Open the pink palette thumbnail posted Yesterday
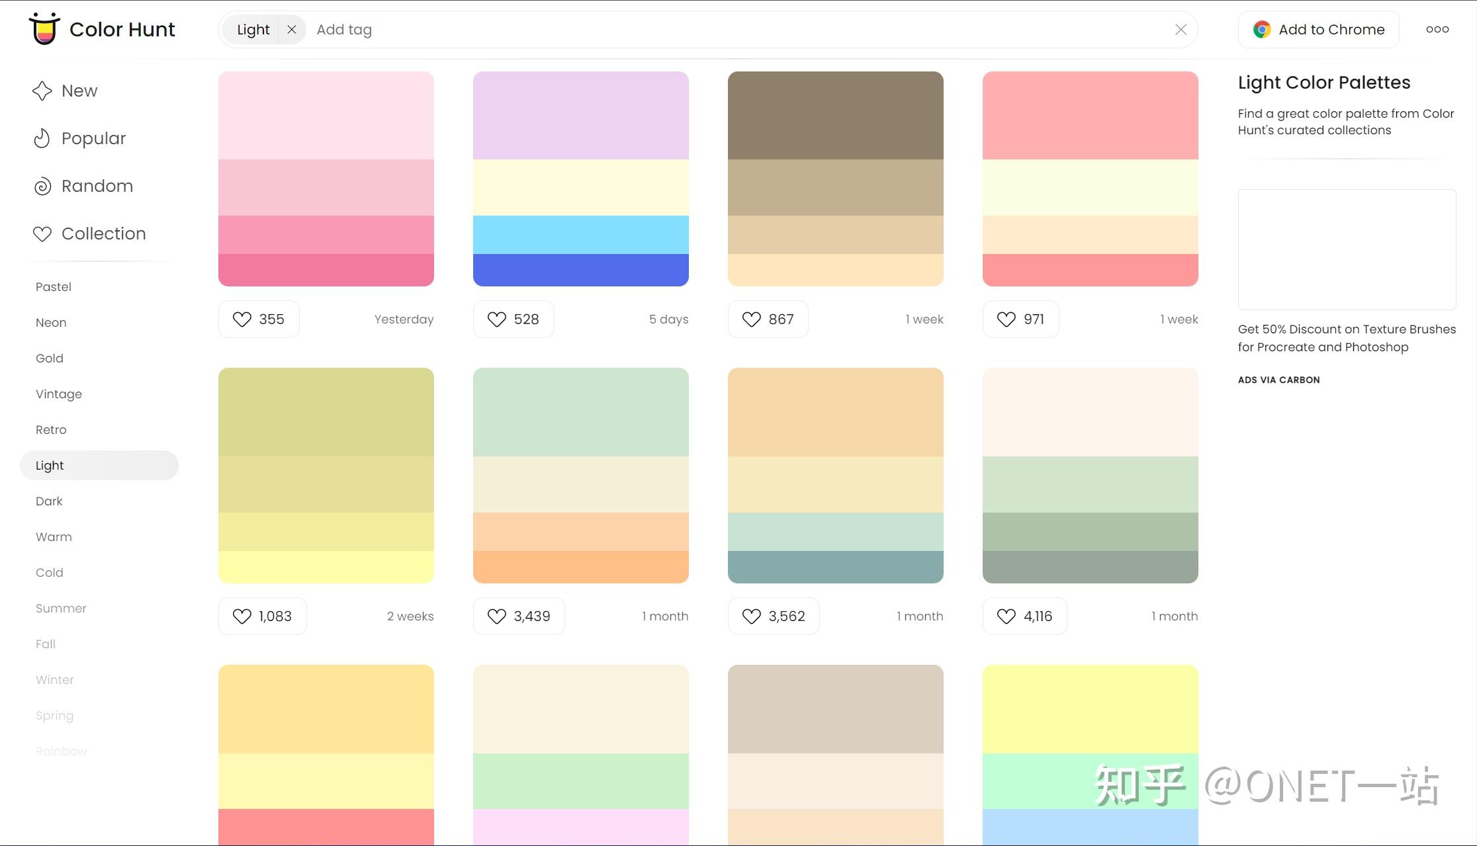Viewport: 1477px width, 846px height. 326,179
